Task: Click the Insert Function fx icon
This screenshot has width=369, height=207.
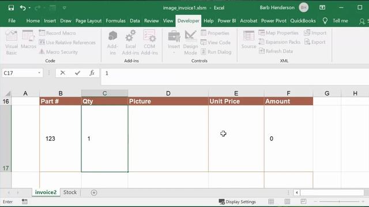Action: pyautogui.click(x=92, y=73)
